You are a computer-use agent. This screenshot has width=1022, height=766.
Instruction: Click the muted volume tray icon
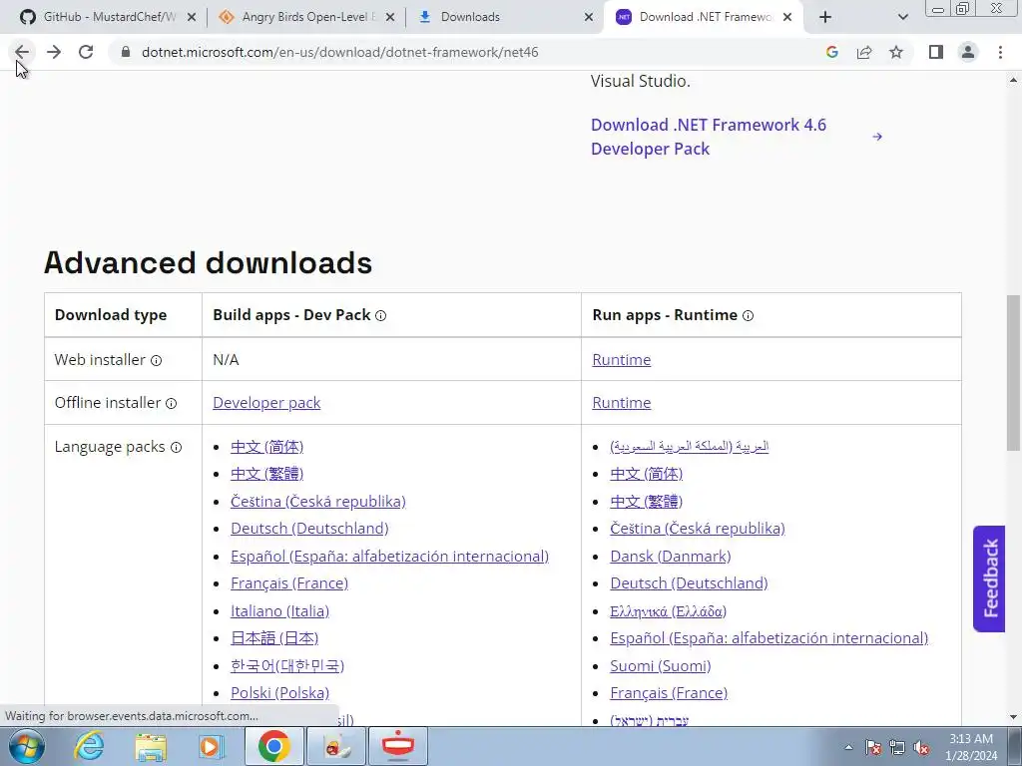[x=921, y=747]
